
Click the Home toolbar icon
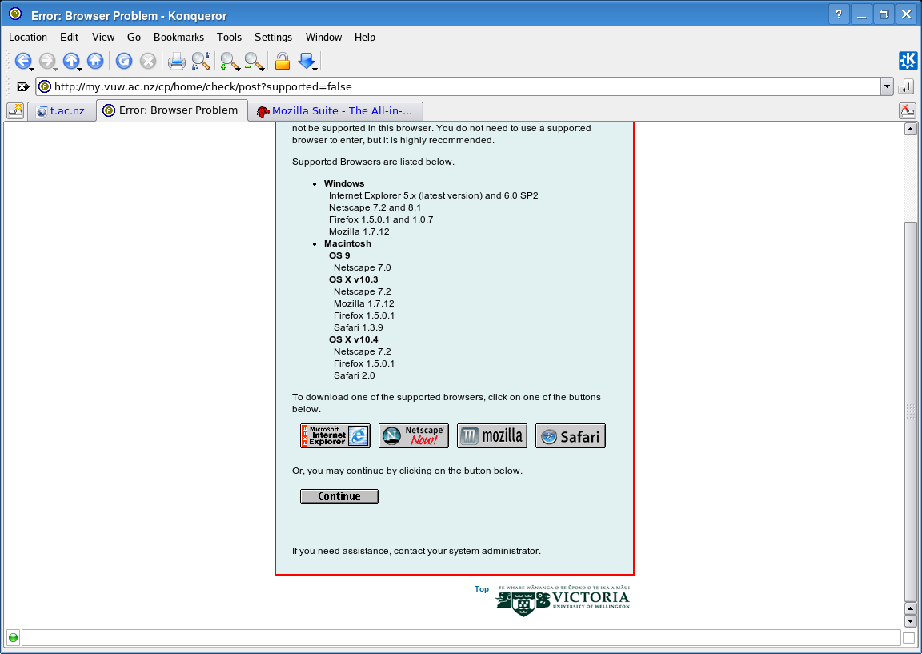pyautogui.click(x=95, y=61)
